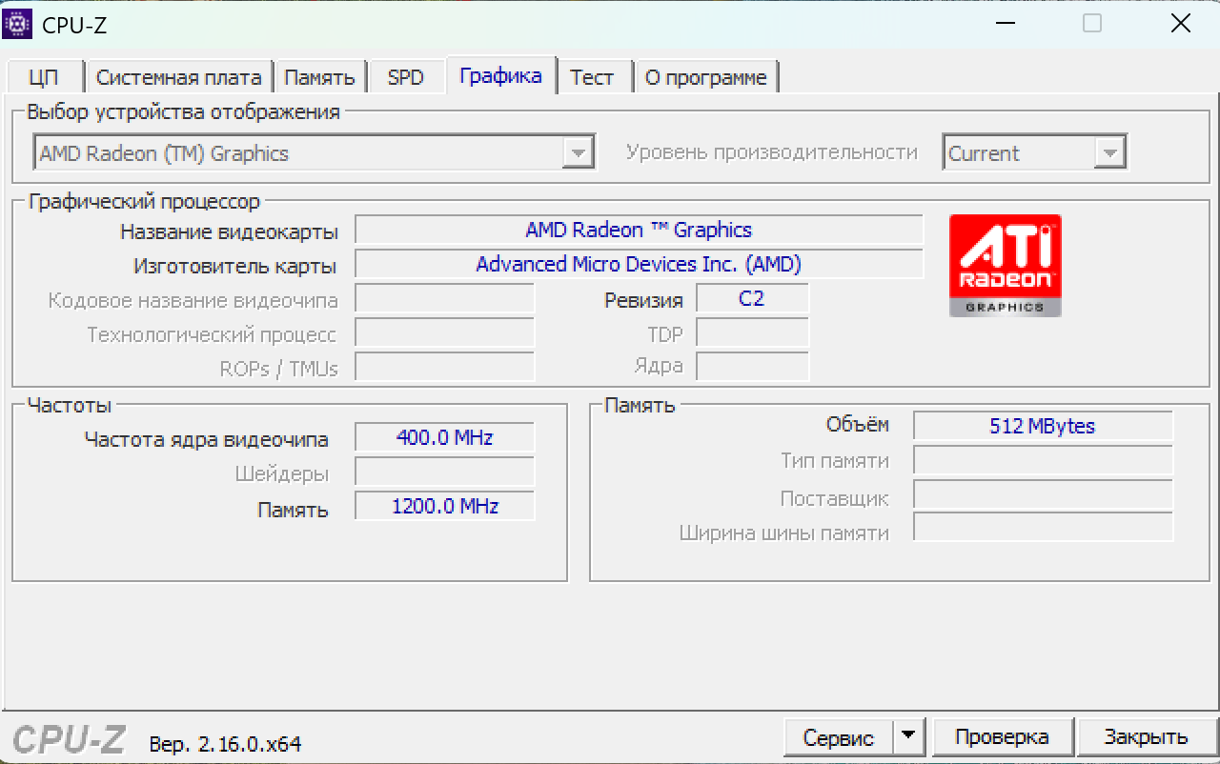This screenshot has height=764, width=1220.
Task: Click the empty Технологический процесс field
Action: point(445,332)
